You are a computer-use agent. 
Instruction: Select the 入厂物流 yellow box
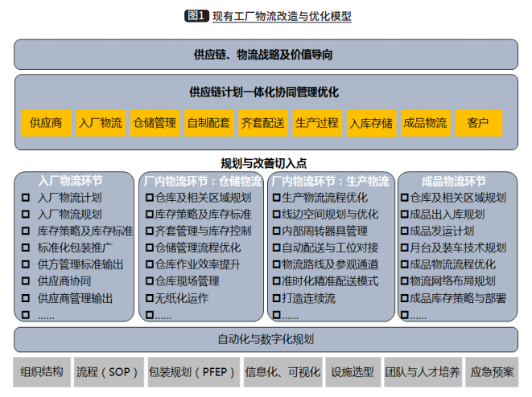pyautogui.click(x=101, y=123)
